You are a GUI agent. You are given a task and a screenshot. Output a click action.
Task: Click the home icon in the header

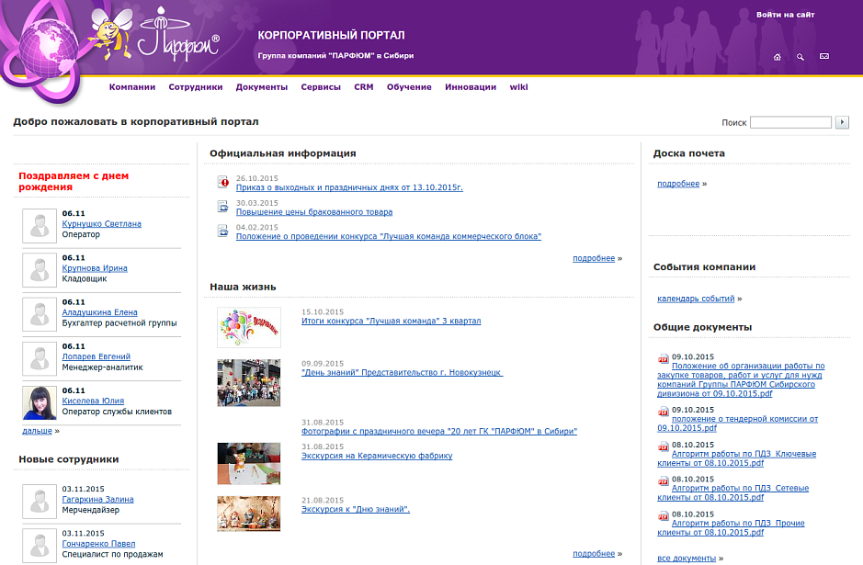click(778, 57)
